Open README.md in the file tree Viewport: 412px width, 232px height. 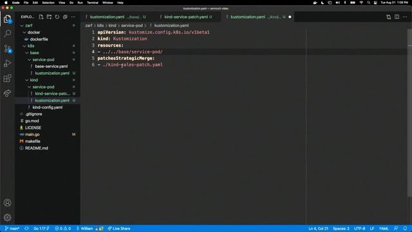pos(36,148)
